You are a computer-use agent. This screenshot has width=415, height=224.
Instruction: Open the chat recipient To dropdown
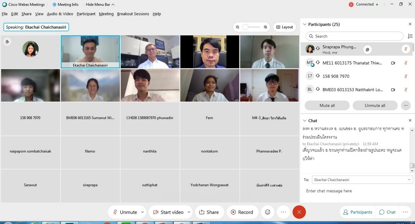tap(362, 180)
